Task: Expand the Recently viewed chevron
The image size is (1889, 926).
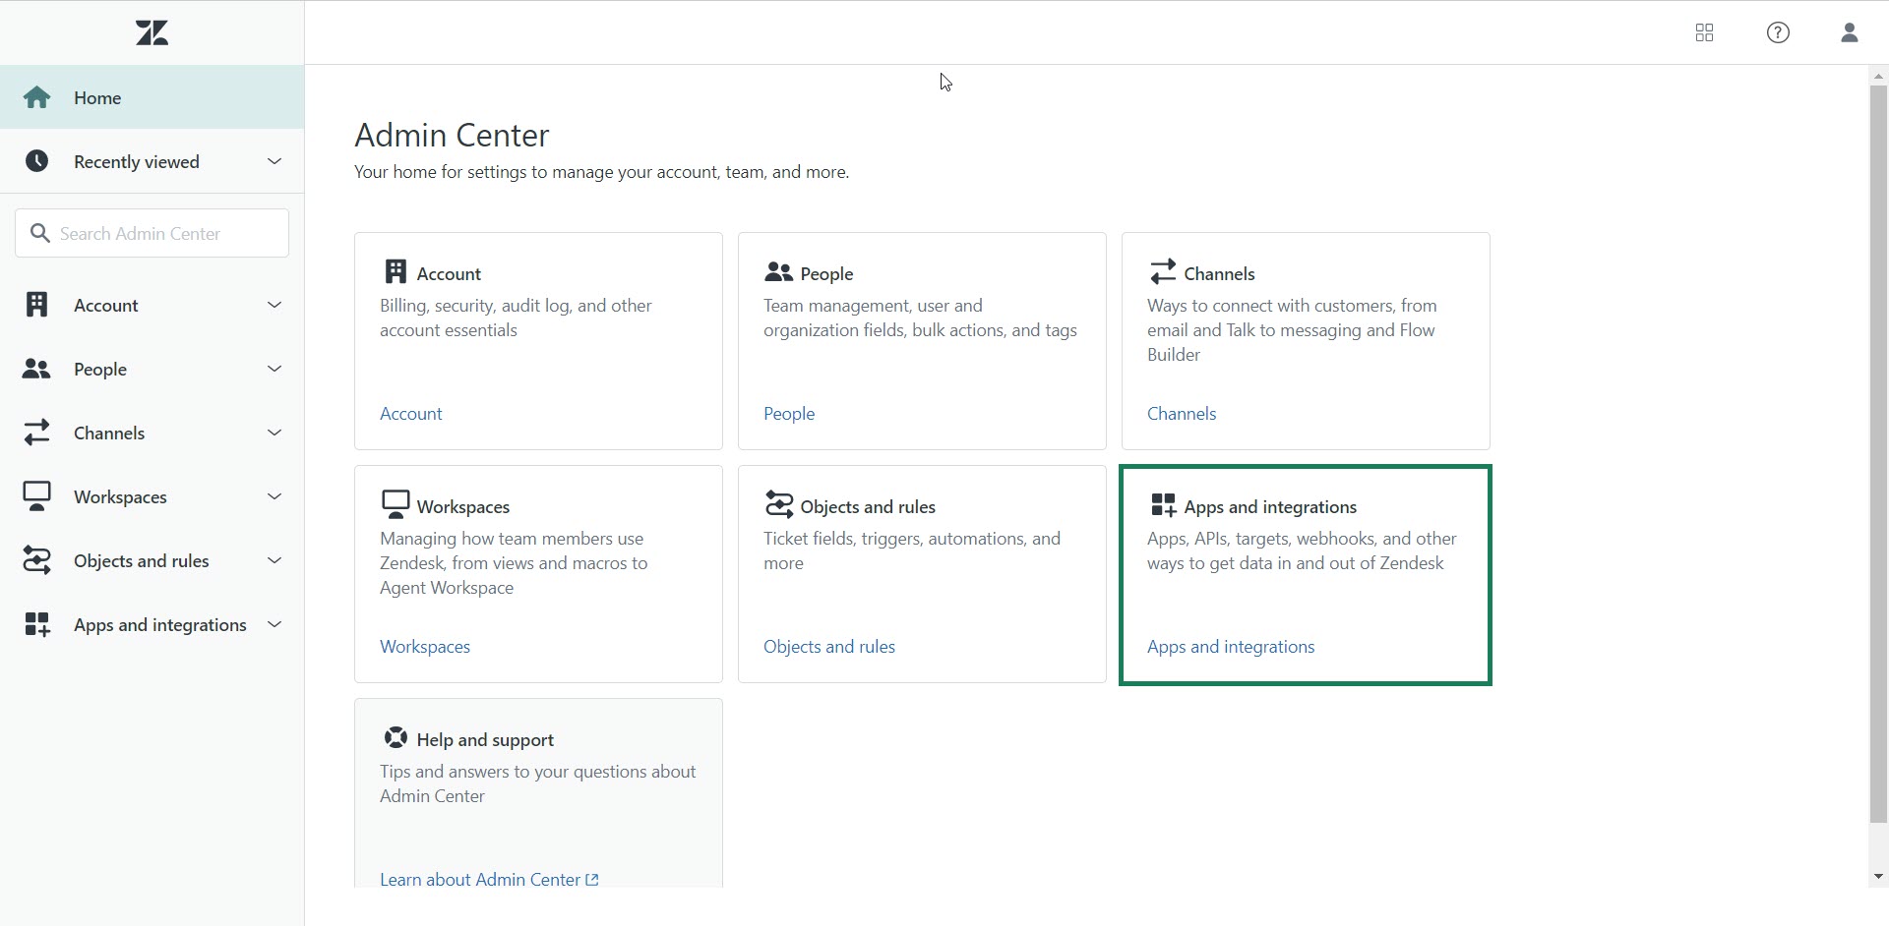Action: point(274,161)
